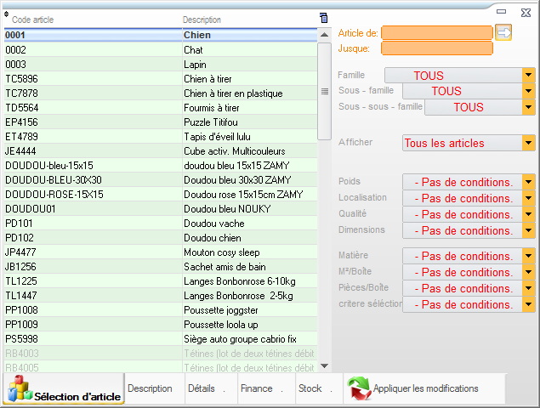Click the green refresh arrows icon
Viewport: 540px width, 408px height.
point(358,389)
